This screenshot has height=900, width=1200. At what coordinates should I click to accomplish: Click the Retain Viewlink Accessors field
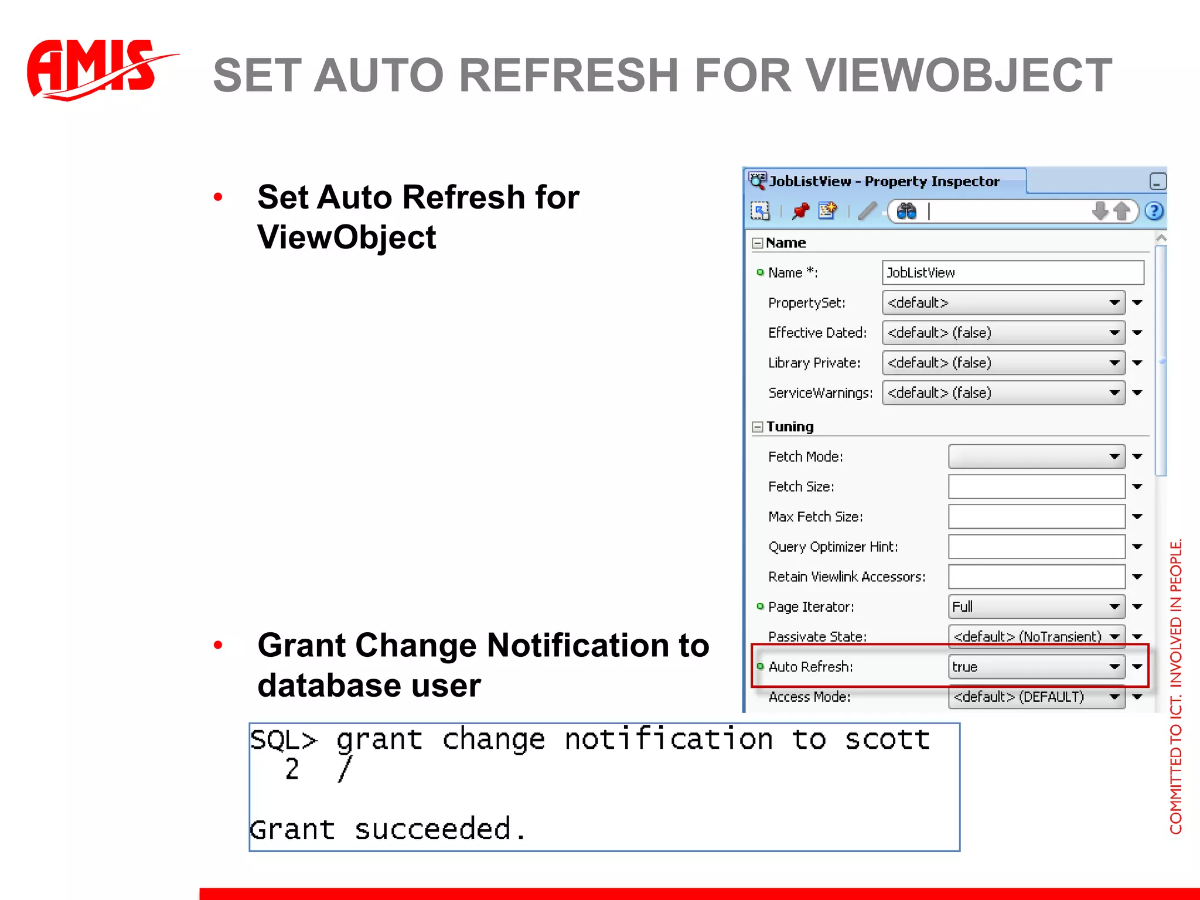(1037, 577)
